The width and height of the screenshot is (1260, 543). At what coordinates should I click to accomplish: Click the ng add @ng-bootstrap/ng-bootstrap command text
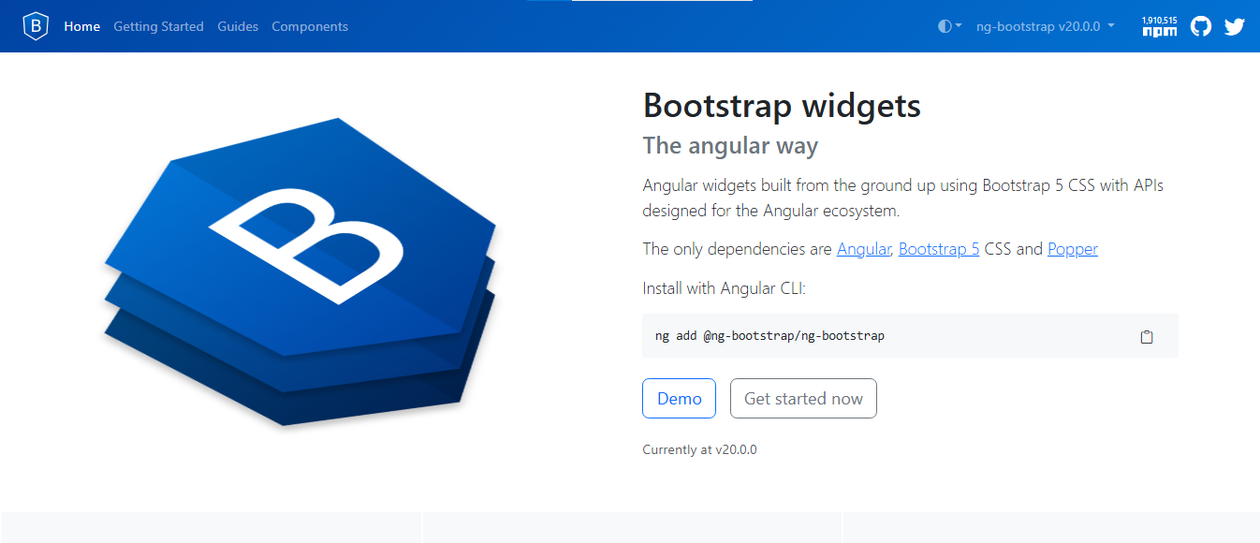tap(769, 335)
